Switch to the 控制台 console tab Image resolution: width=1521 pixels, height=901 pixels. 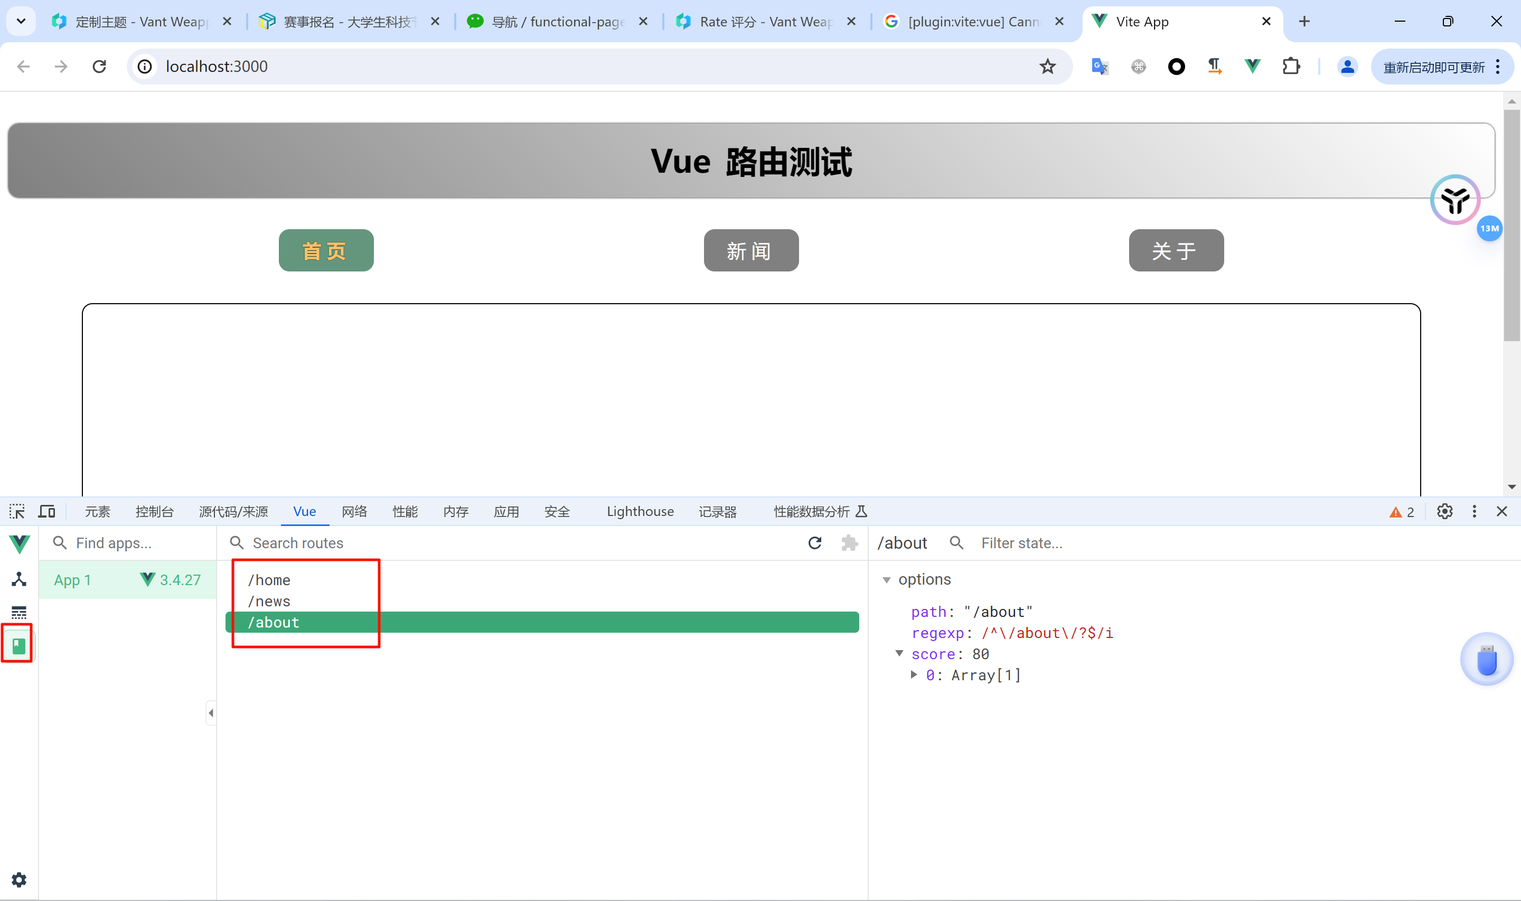click(154, 511)
